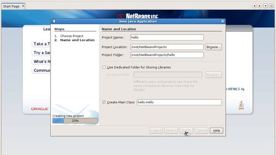The height and width of the screenshot is (155, 276).
Task: Open What's New link on Start Page
Action: [41, 62]
